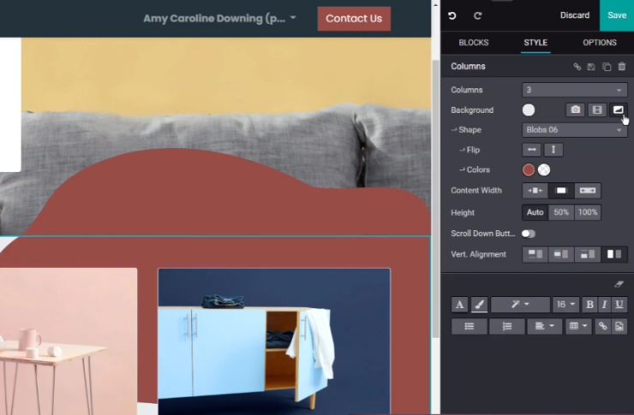Open the Amy Caroline Downing user menu
This screenshot has height=415, width=634.
tap(219, 19)
